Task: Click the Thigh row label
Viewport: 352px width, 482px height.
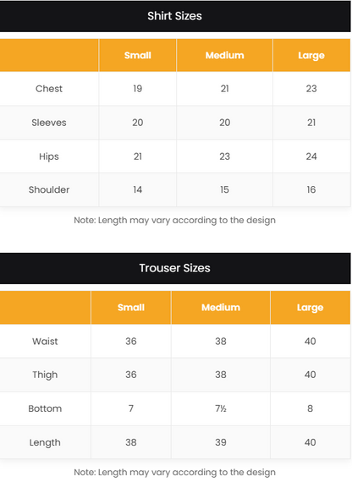Action: click(45, 375)
